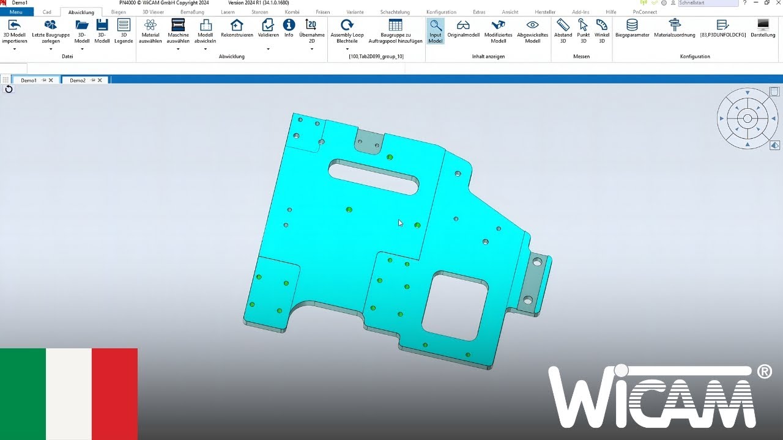Expand Letzte Baugruppe zerlegen dropdown arrow

[51, 49]
